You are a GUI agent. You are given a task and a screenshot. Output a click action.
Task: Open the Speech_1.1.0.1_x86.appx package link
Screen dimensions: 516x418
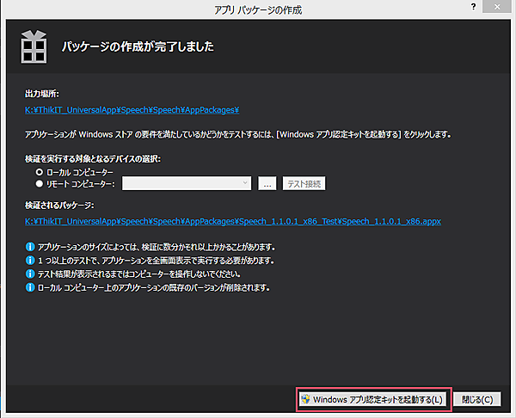click(233, 221)
